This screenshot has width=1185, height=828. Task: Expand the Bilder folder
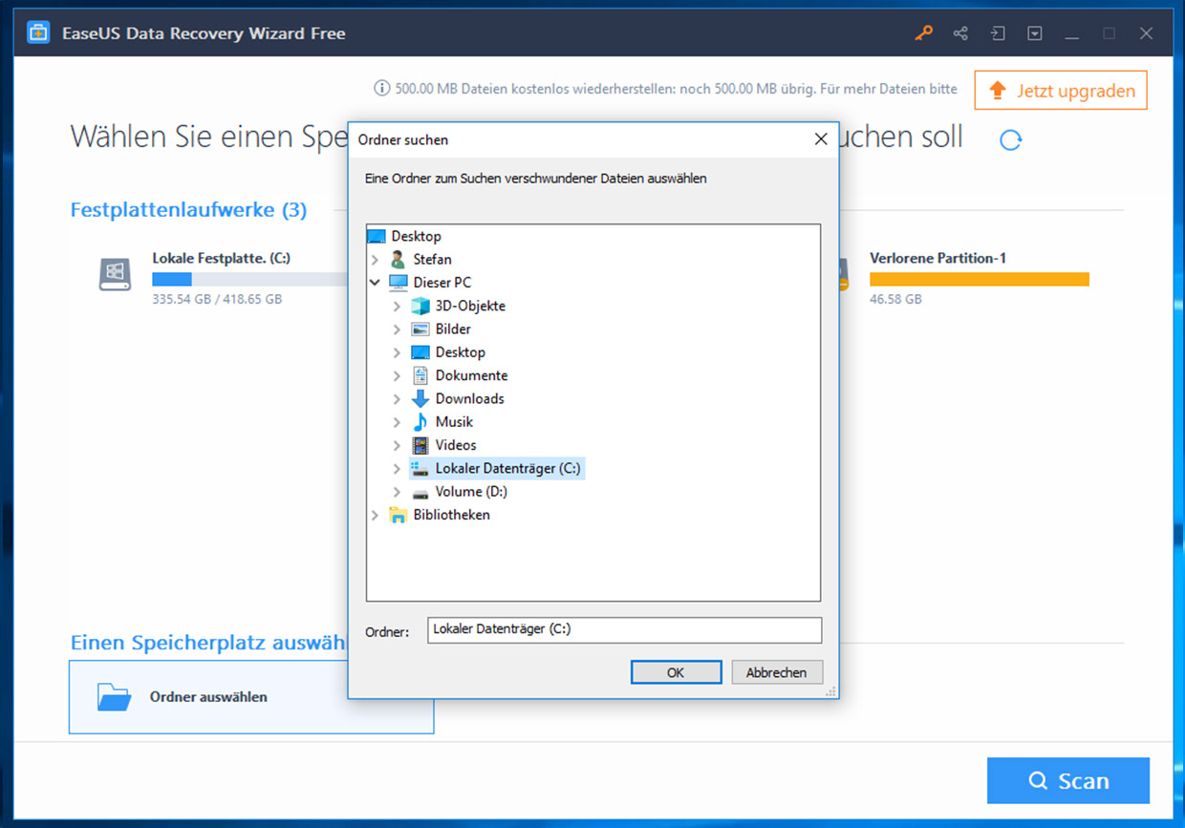pyautogui.click(x=398, y=329)
